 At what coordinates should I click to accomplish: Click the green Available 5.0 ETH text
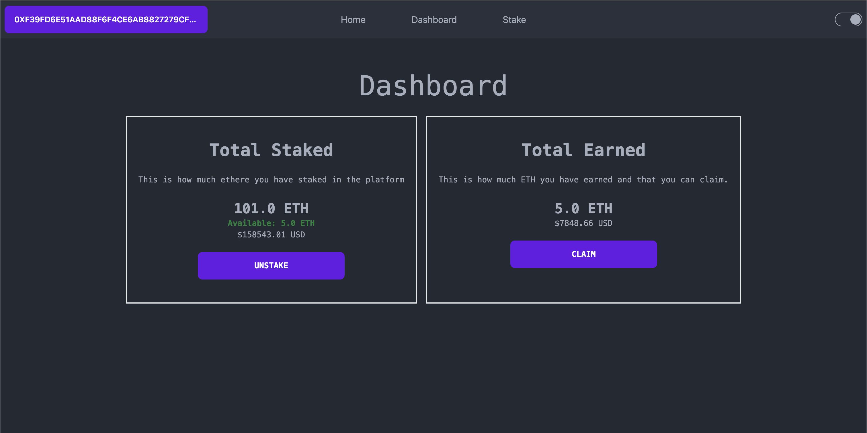point(271,223)
